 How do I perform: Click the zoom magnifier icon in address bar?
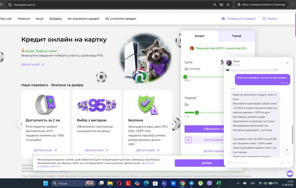coord(215,5)
